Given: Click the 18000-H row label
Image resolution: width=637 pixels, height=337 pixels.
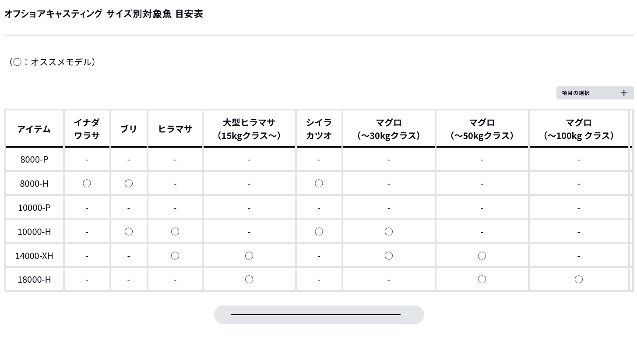Looking at the screenshot, I should (34, 280).
